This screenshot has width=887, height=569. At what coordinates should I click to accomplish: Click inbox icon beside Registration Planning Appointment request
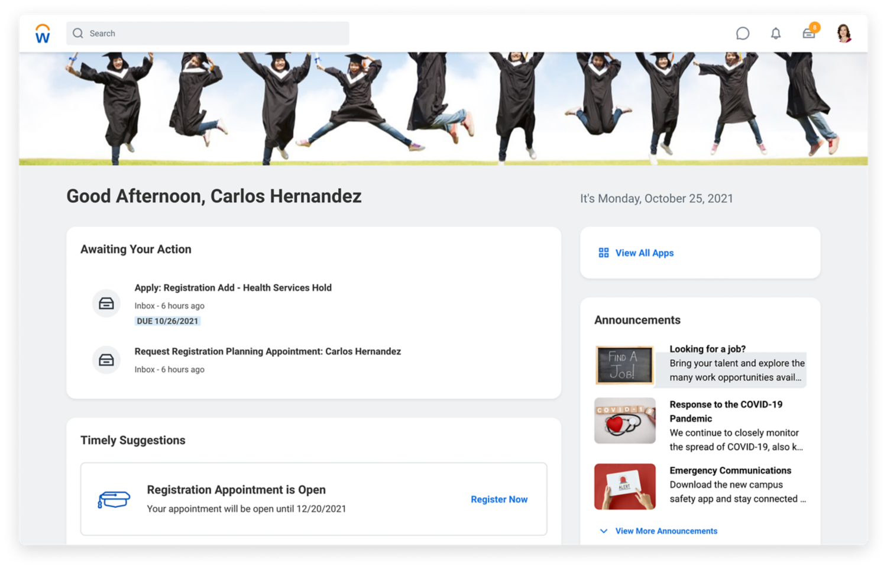[106, 360]
